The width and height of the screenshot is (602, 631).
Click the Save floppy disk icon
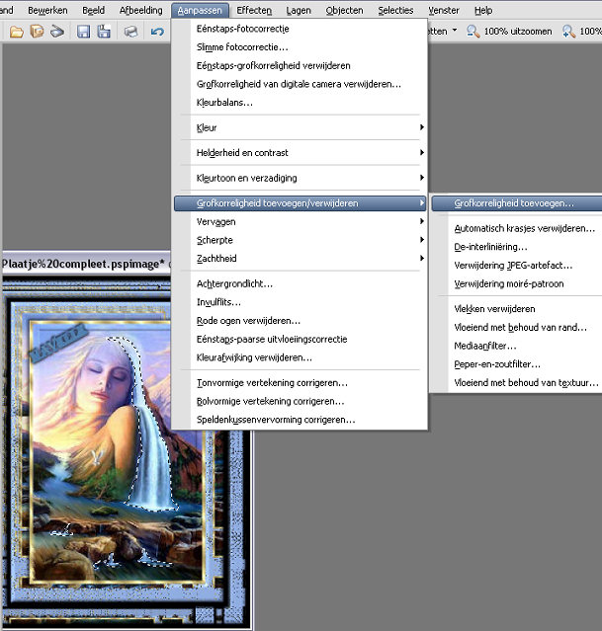(x=83, y=32)
